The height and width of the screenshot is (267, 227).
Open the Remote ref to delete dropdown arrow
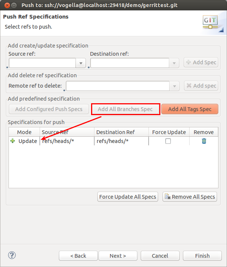tap(174, 86)
